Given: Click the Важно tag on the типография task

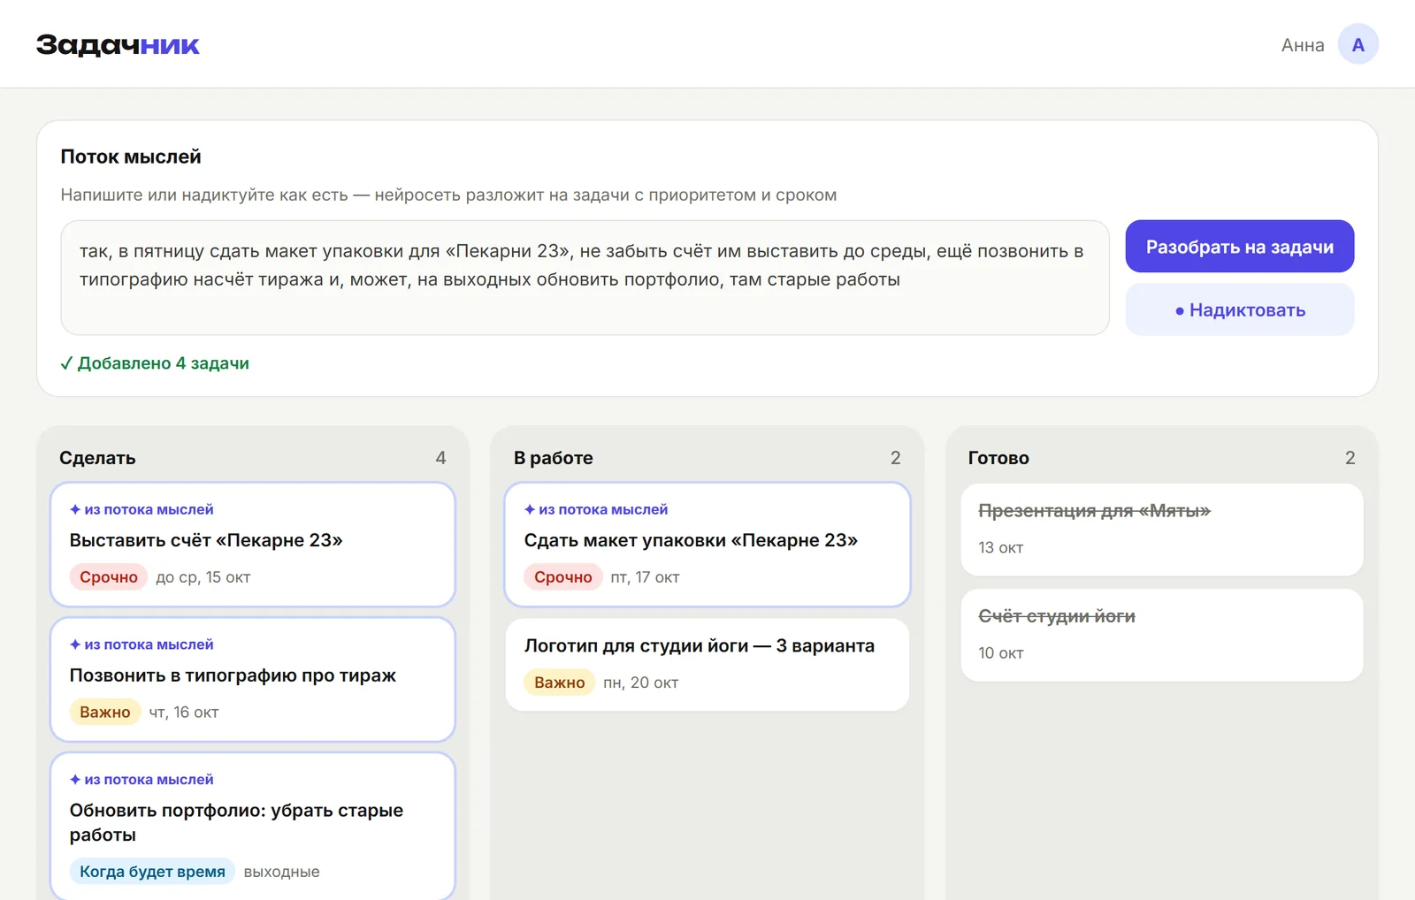Looking at the screenshot, I should (105, 713).
